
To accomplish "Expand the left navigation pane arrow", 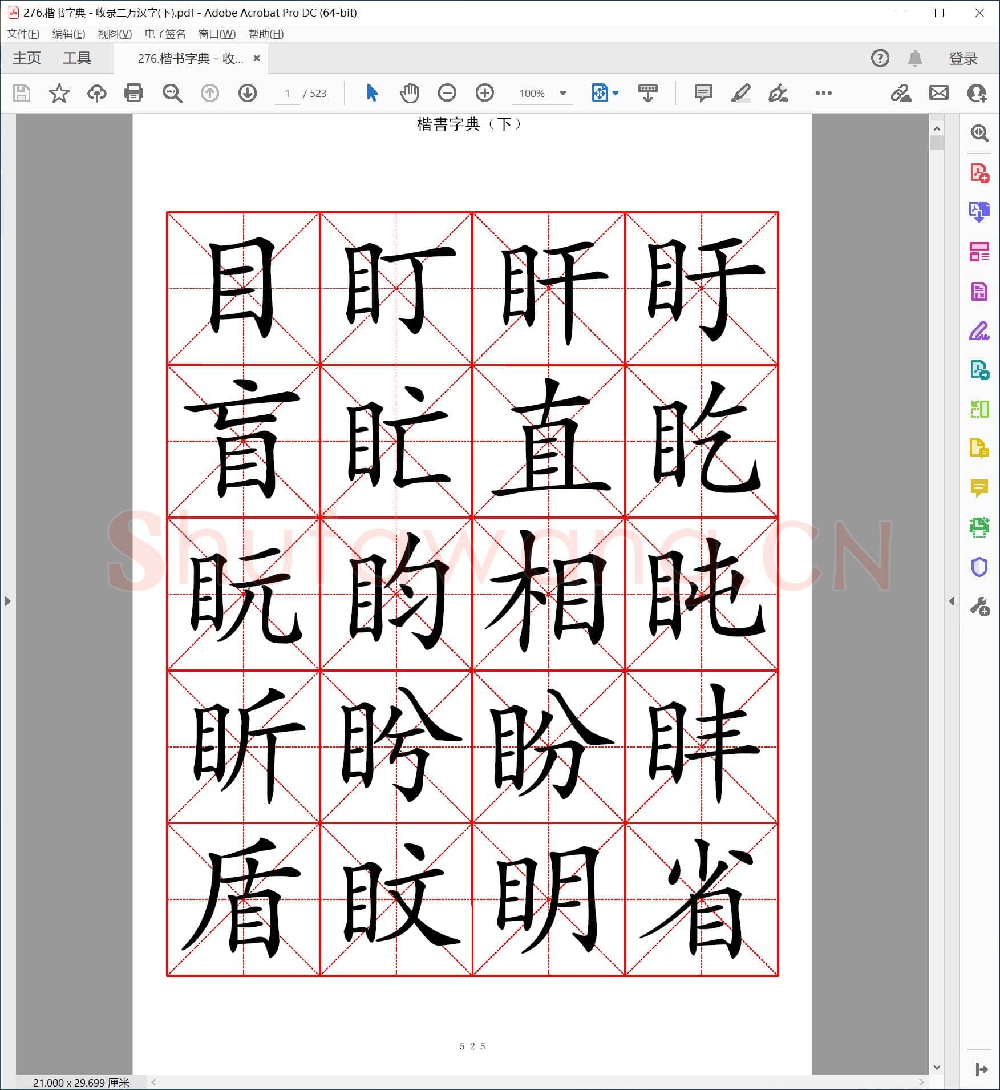I will click(x=7, y=601).
